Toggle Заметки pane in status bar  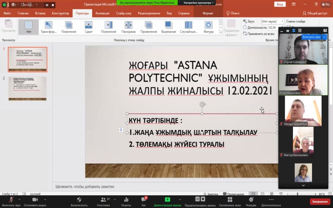211,194
